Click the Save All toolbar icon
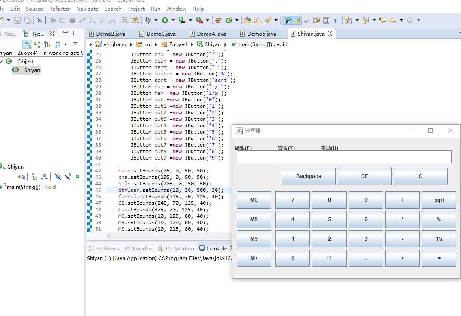The image size is (461, 316). [x=27, y=20]
